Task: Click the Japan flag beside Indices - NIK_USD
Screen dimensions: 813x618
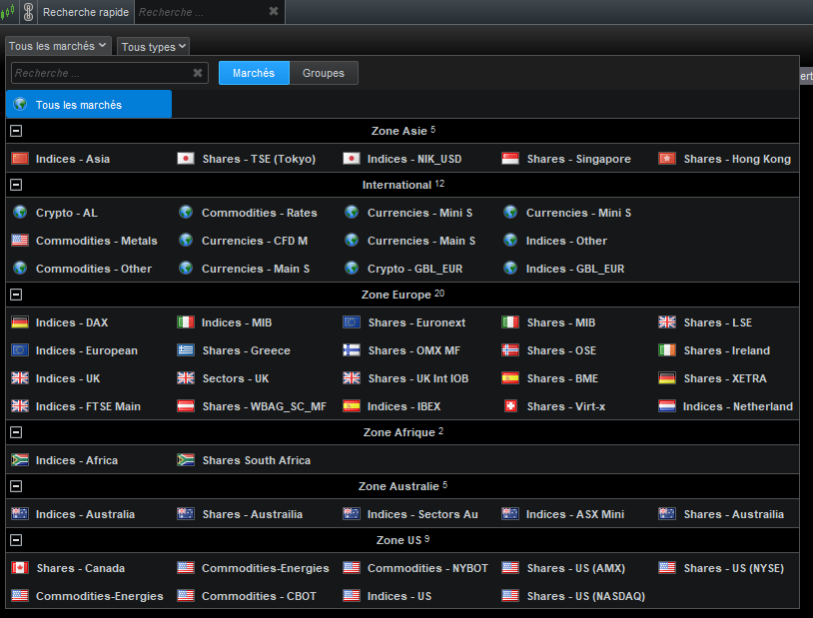Action: (x=352, y=158)
